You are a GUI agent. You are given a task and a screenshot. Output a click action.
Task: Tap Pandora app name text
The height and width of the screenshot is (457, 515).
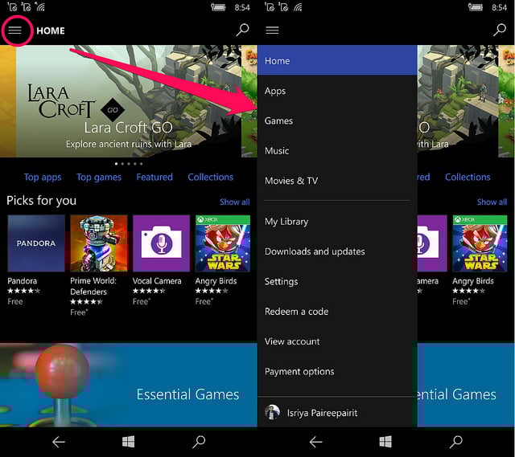(x=23, y=281)
